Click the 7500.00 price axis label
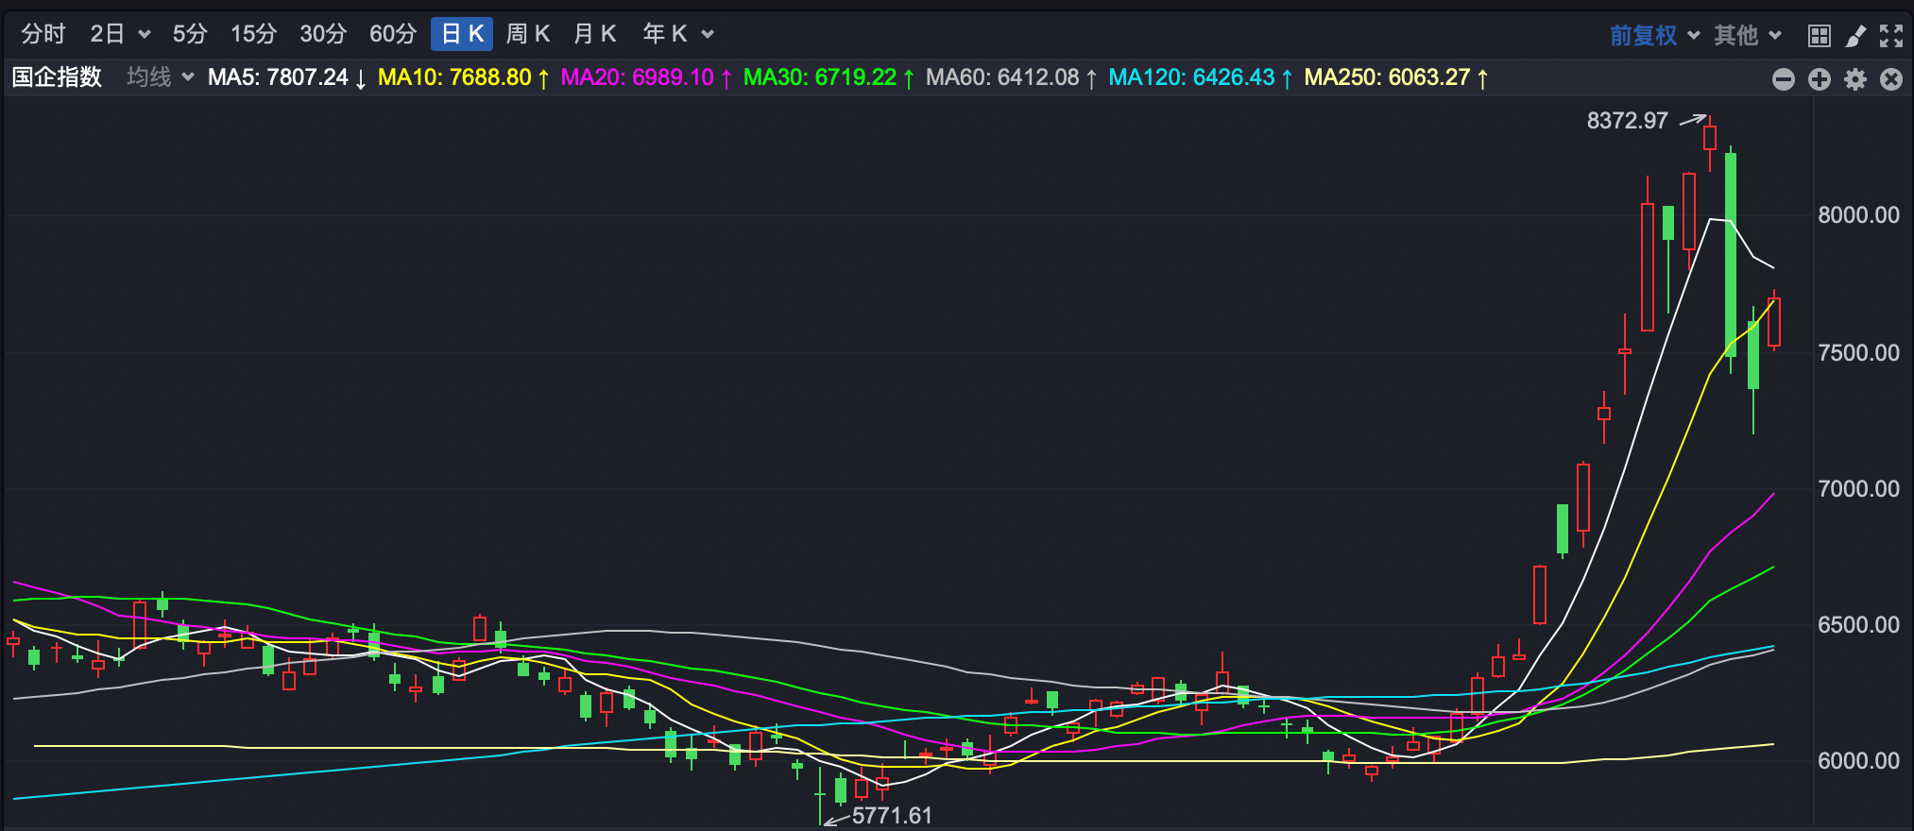 pyautogui.click(x=1859, y=353)
